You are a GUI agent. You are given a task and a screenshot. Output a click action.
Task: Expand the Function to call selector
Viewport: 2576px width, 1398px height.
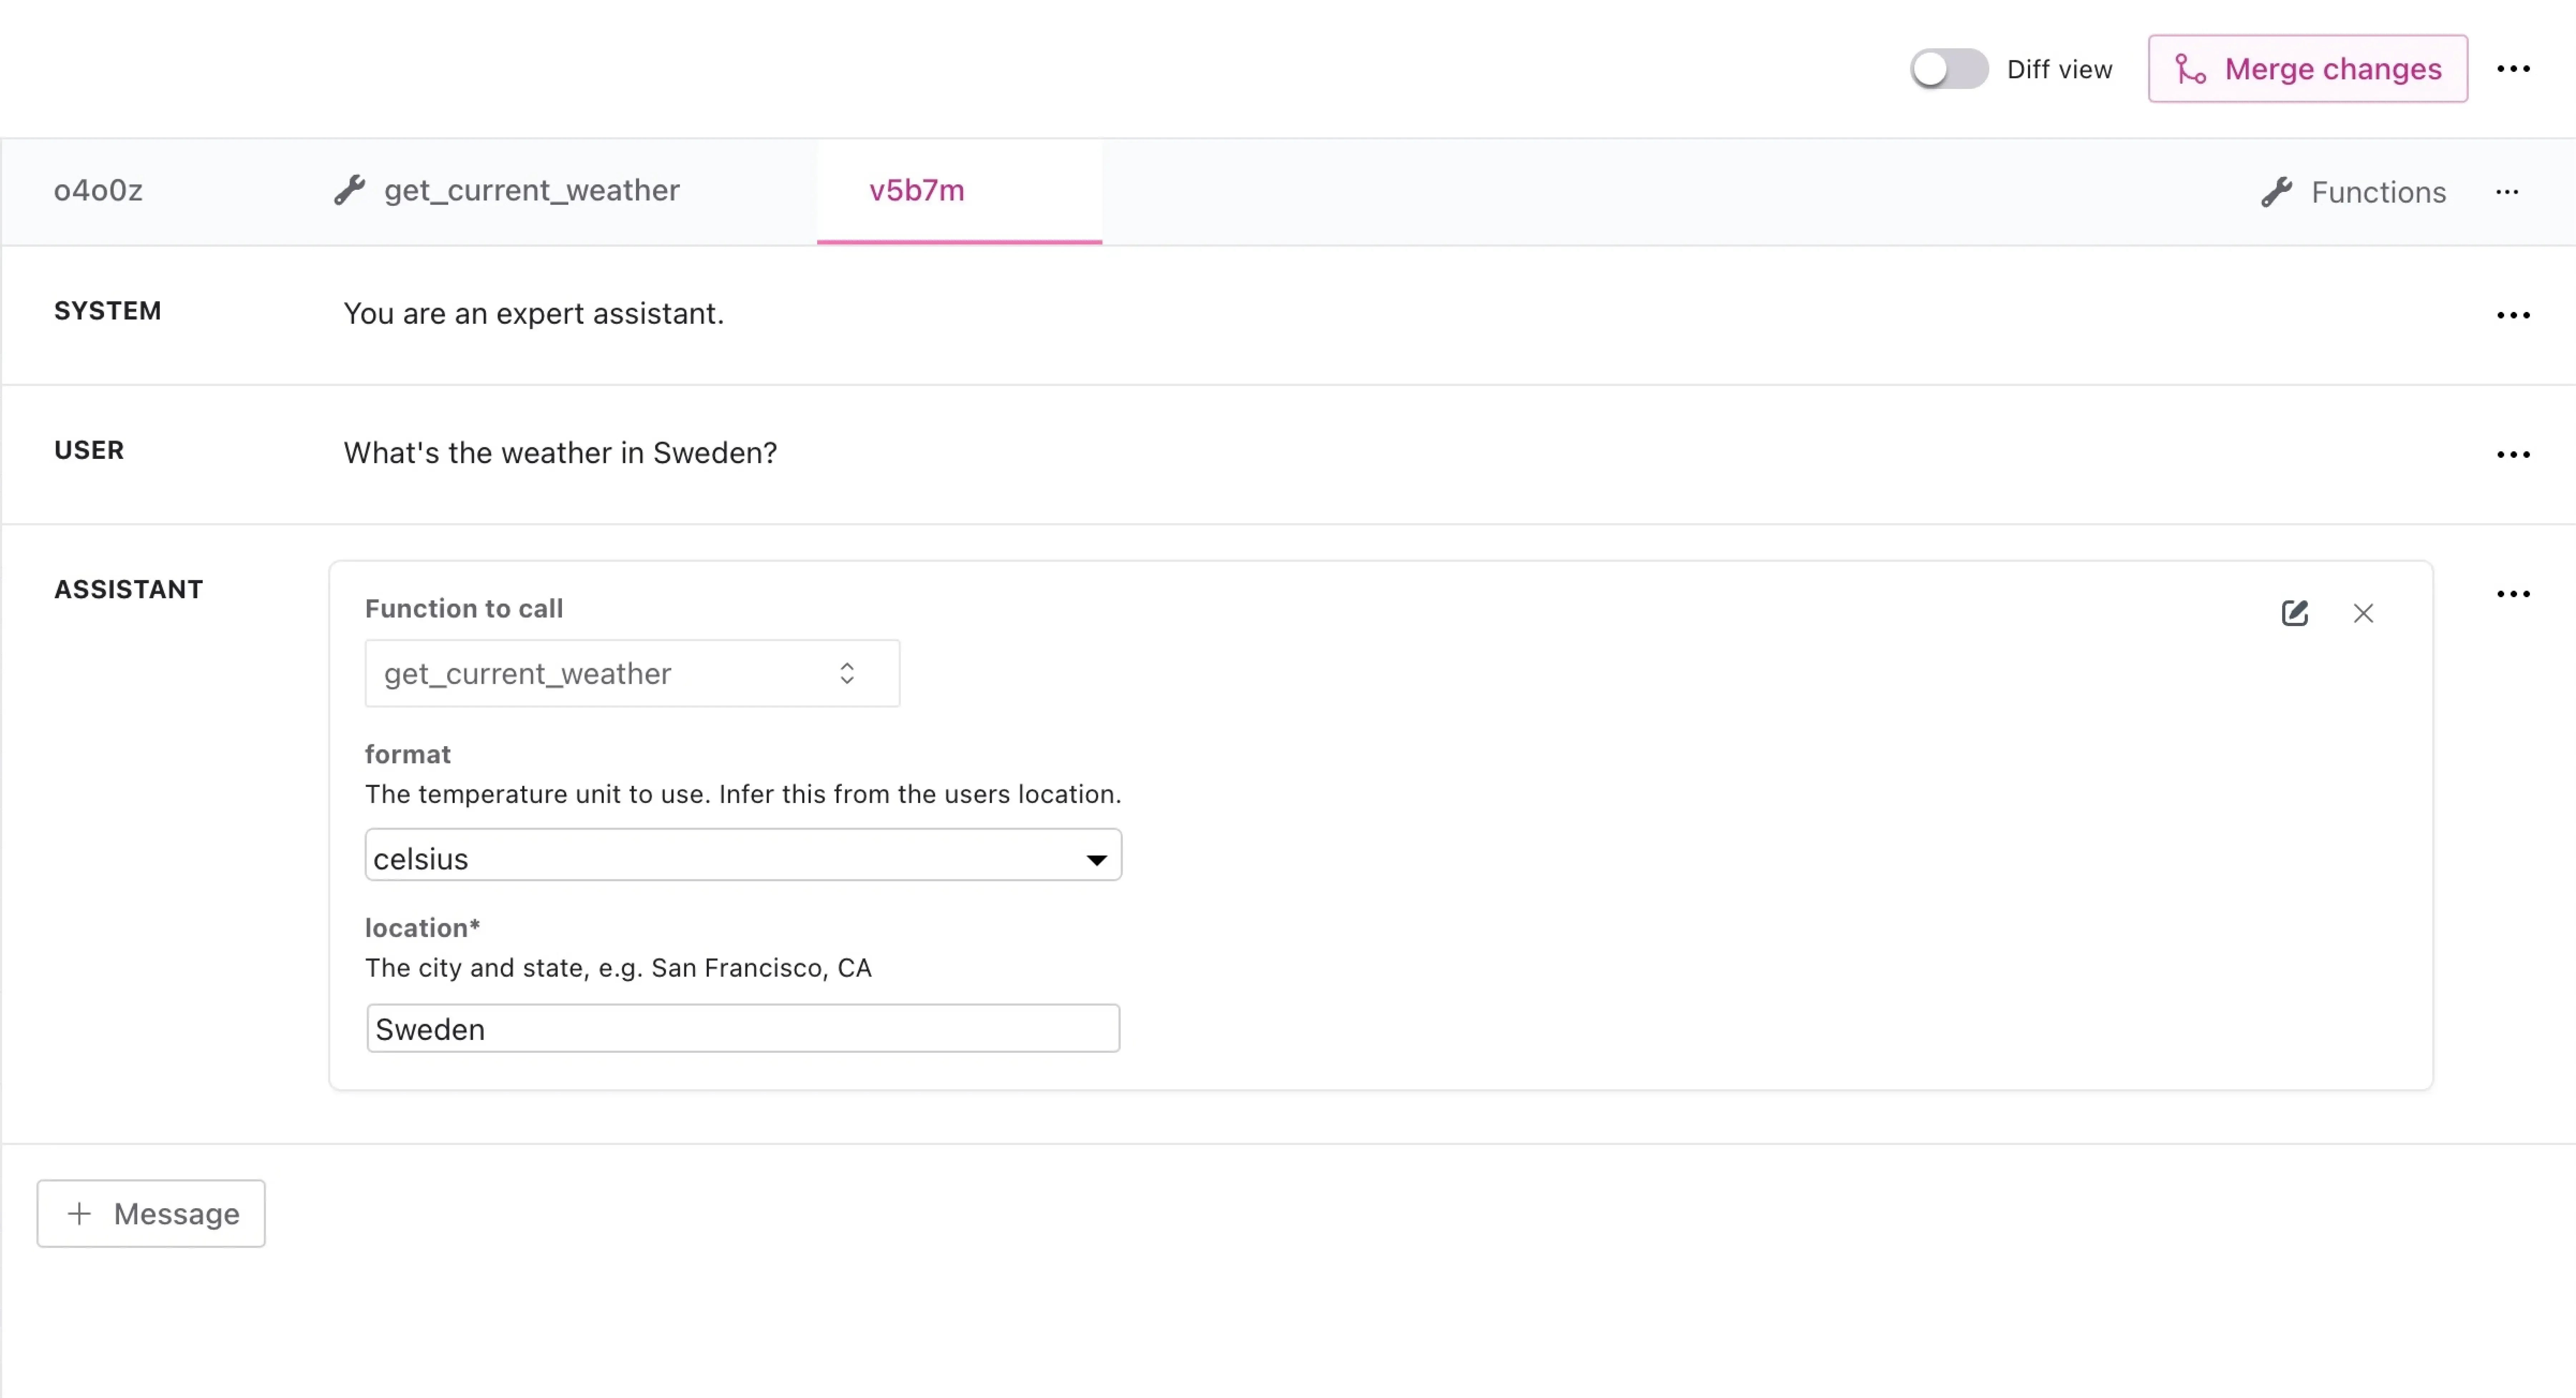(x=632, y=673)
